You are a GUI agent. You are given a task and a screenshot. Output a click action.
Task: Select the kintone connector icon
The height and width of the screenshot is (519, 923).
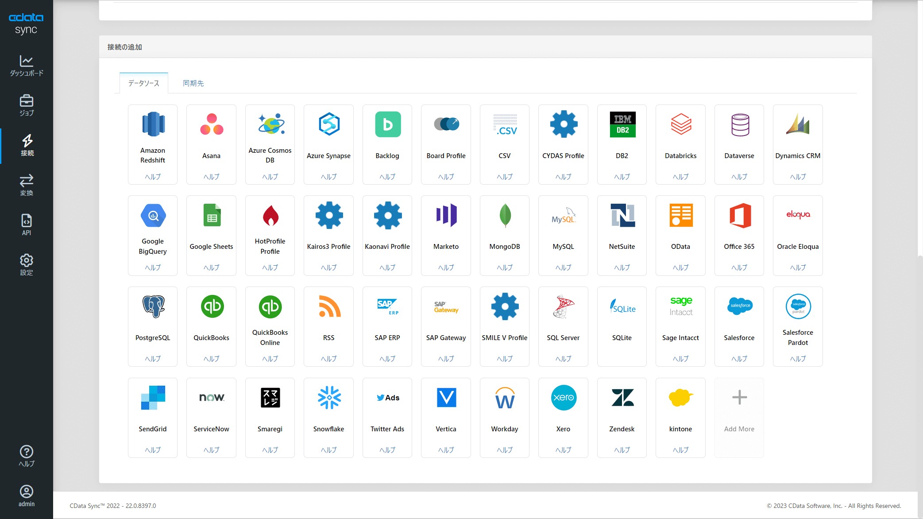tap(680, 398)
